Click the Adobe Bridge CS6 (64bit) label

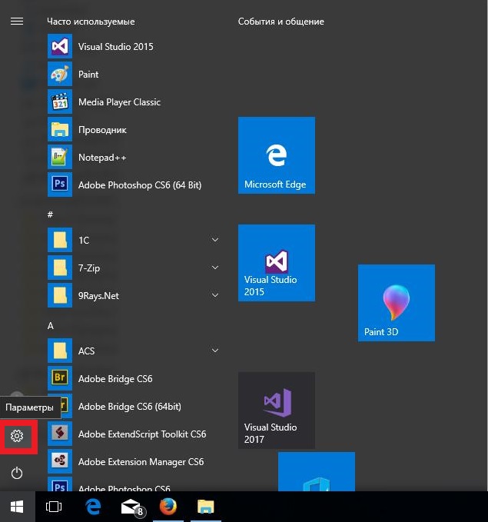(130, 407)
